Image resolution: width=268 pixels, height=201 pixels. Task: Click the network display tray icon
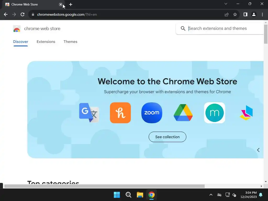(227, 195)
